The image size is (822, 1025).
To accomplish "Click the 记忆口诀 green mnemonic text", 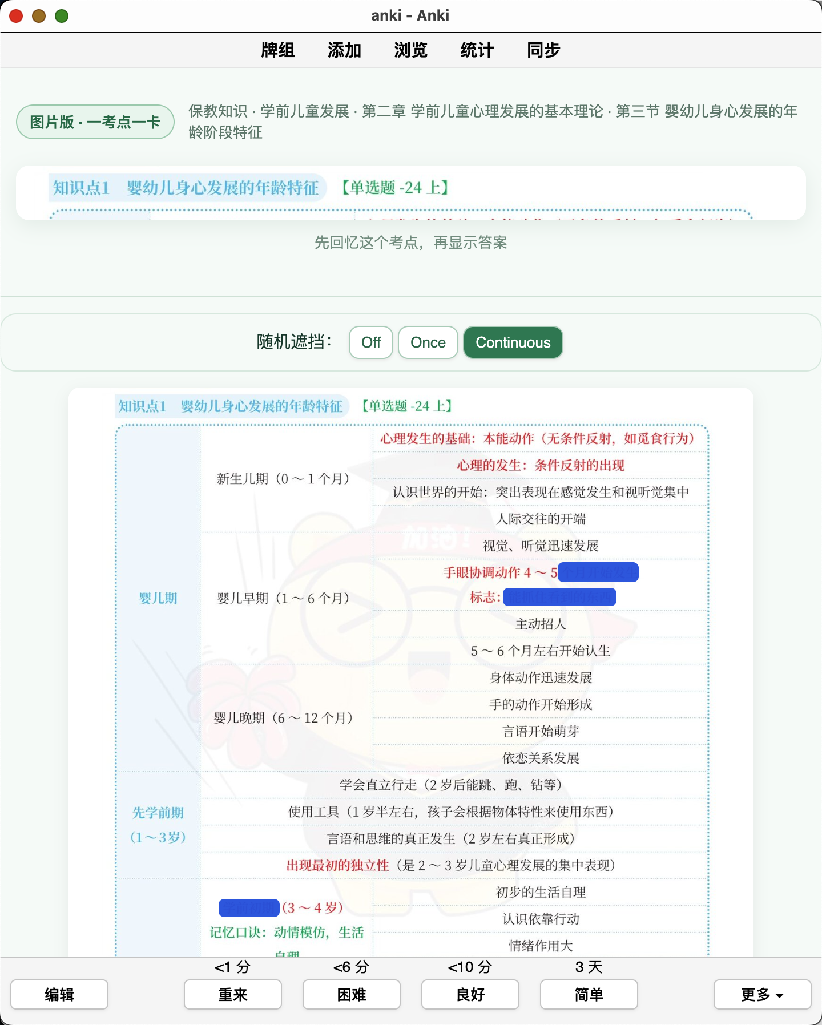I will point(287,940).
